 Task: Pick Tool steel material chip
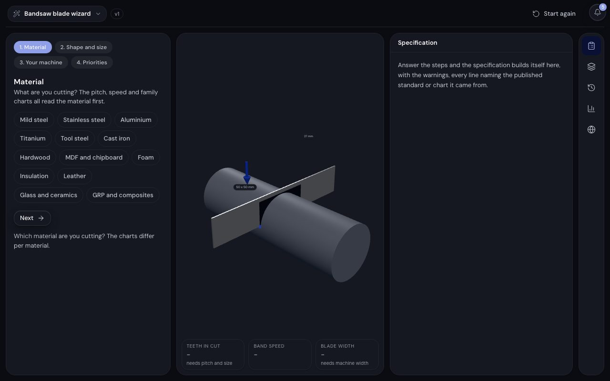click(75, 139)
